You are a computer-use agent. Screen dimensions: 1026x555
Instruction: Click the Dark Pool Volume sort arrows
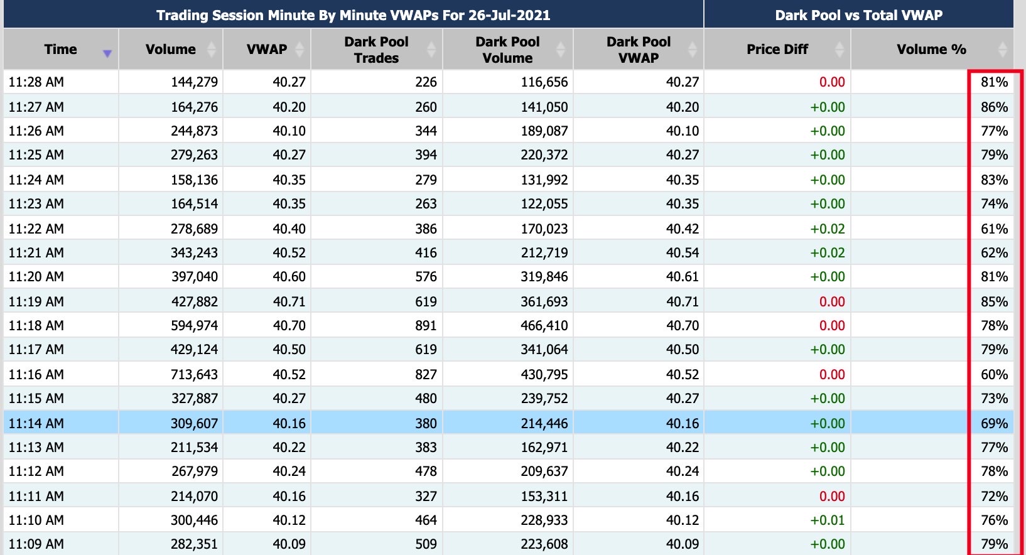pos(561,49)
